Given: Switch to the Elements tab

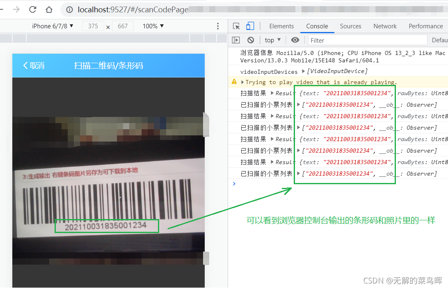Looking at the screenshot, I should 281,26.
